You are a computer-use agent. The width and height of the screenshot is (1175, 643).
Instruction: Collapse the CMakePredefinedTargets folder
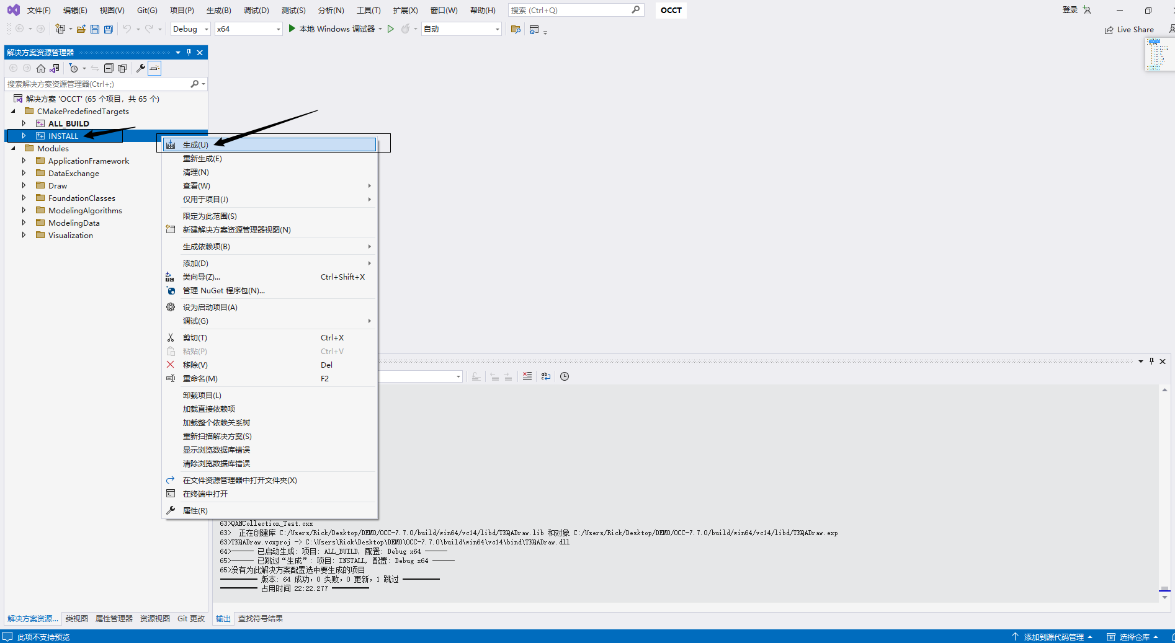pyautogui.click(x=13, y=111)
